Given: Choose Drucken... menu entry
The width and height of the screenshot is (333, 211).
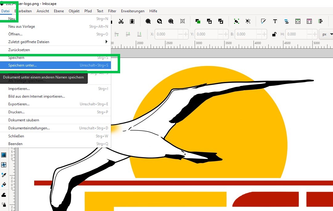Looking at the screenshot, I should (55, 112).
